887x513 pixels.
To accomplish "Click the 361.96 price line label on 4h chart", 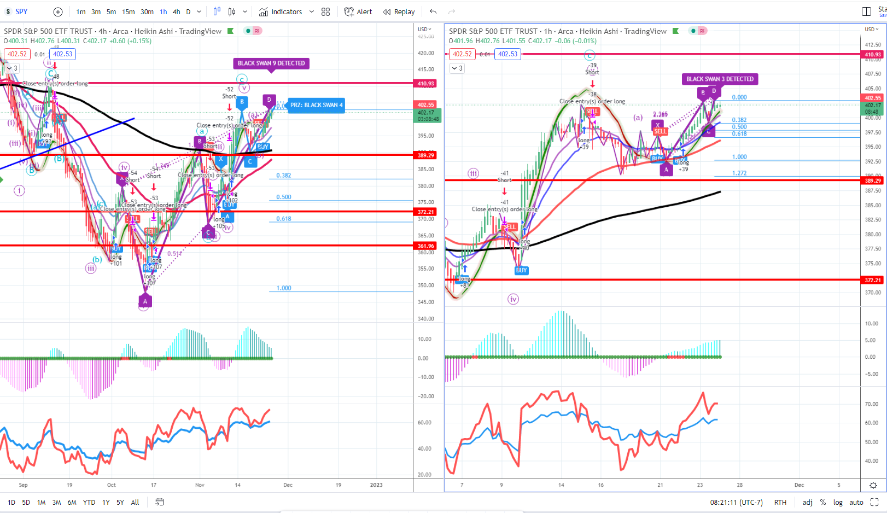I will 425,246.
